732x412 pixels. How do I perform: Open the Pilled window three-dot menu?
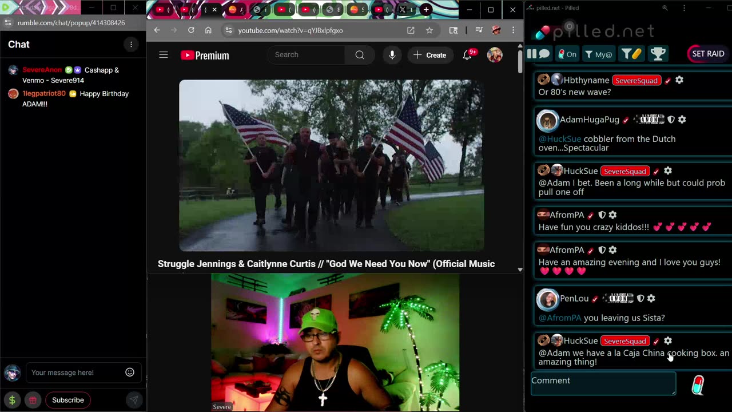pos(684,8)
